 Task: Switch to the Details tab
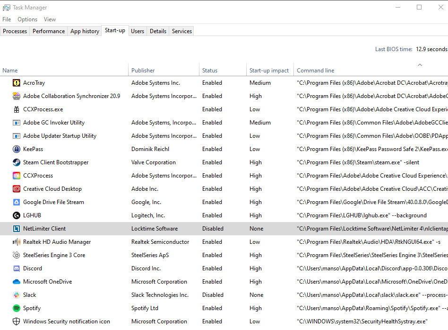tap(158, 31)
